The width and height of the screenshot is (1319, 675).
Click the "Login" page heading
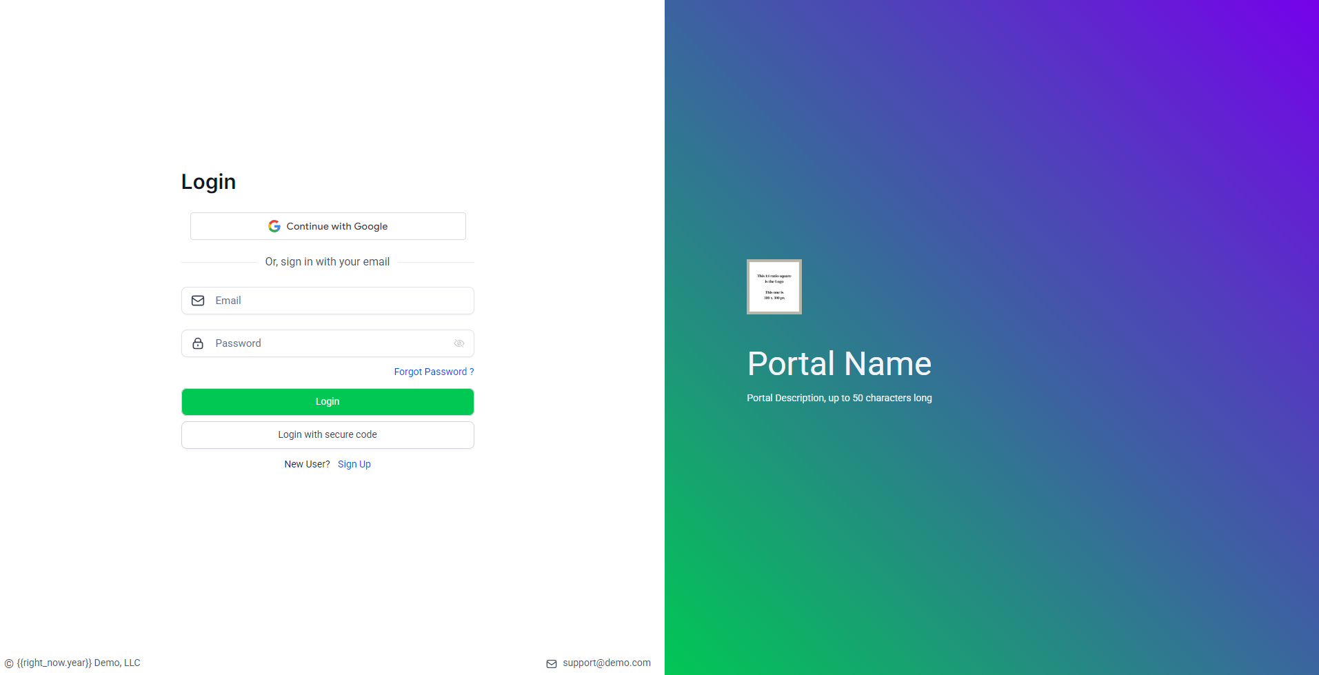(208, 181)
